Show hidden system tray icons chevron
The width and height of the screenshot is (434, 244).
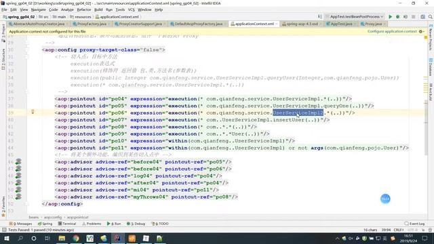point(337,238)
